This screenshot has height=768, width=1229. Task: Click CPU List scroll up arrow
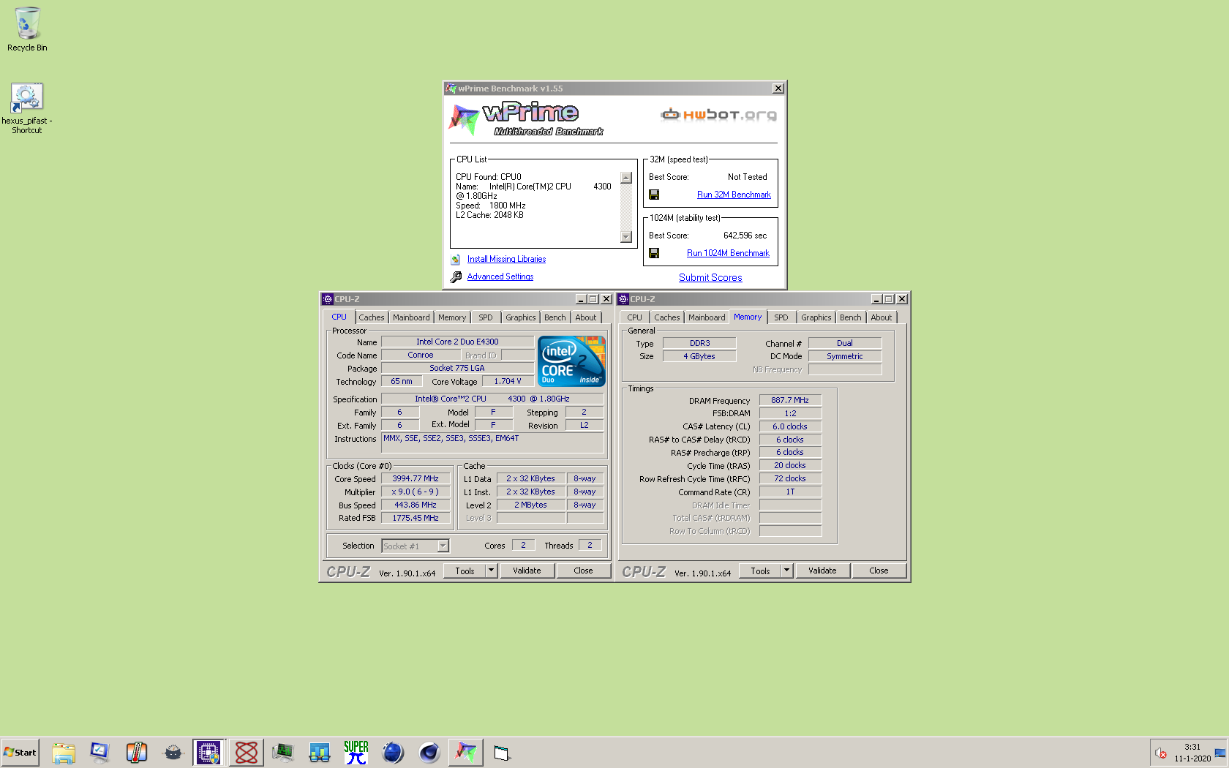626,178
